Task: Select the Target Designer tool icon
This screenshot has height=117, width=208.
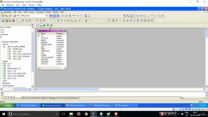Action: pos(41,25)
